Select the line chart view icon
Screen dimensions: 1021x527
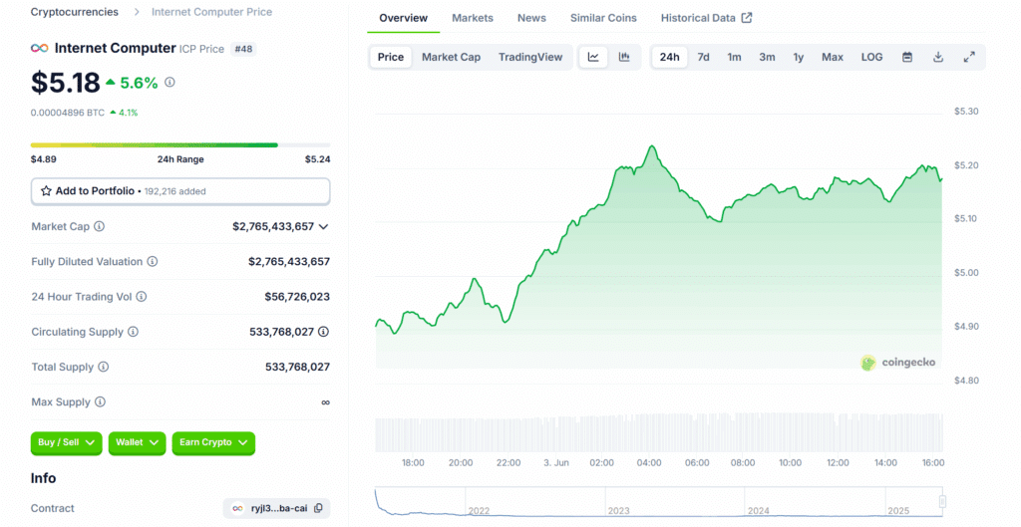(x=593, y=57)
